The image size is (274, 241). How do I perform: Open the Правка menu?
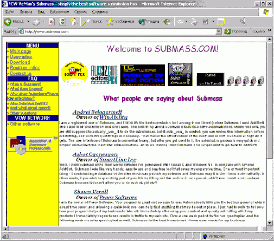point(26,12)
